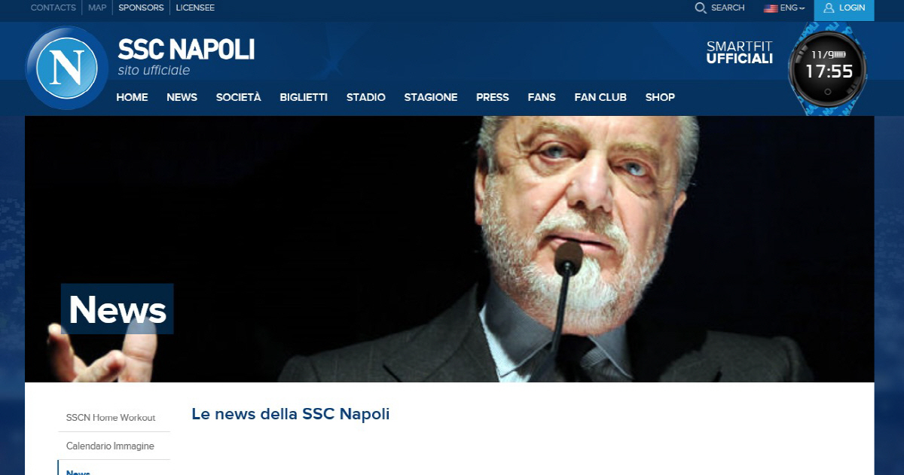904x475 pixels.
Task: Open Calendario Immagine in sidebar
Action: click(x=110, y=446)
